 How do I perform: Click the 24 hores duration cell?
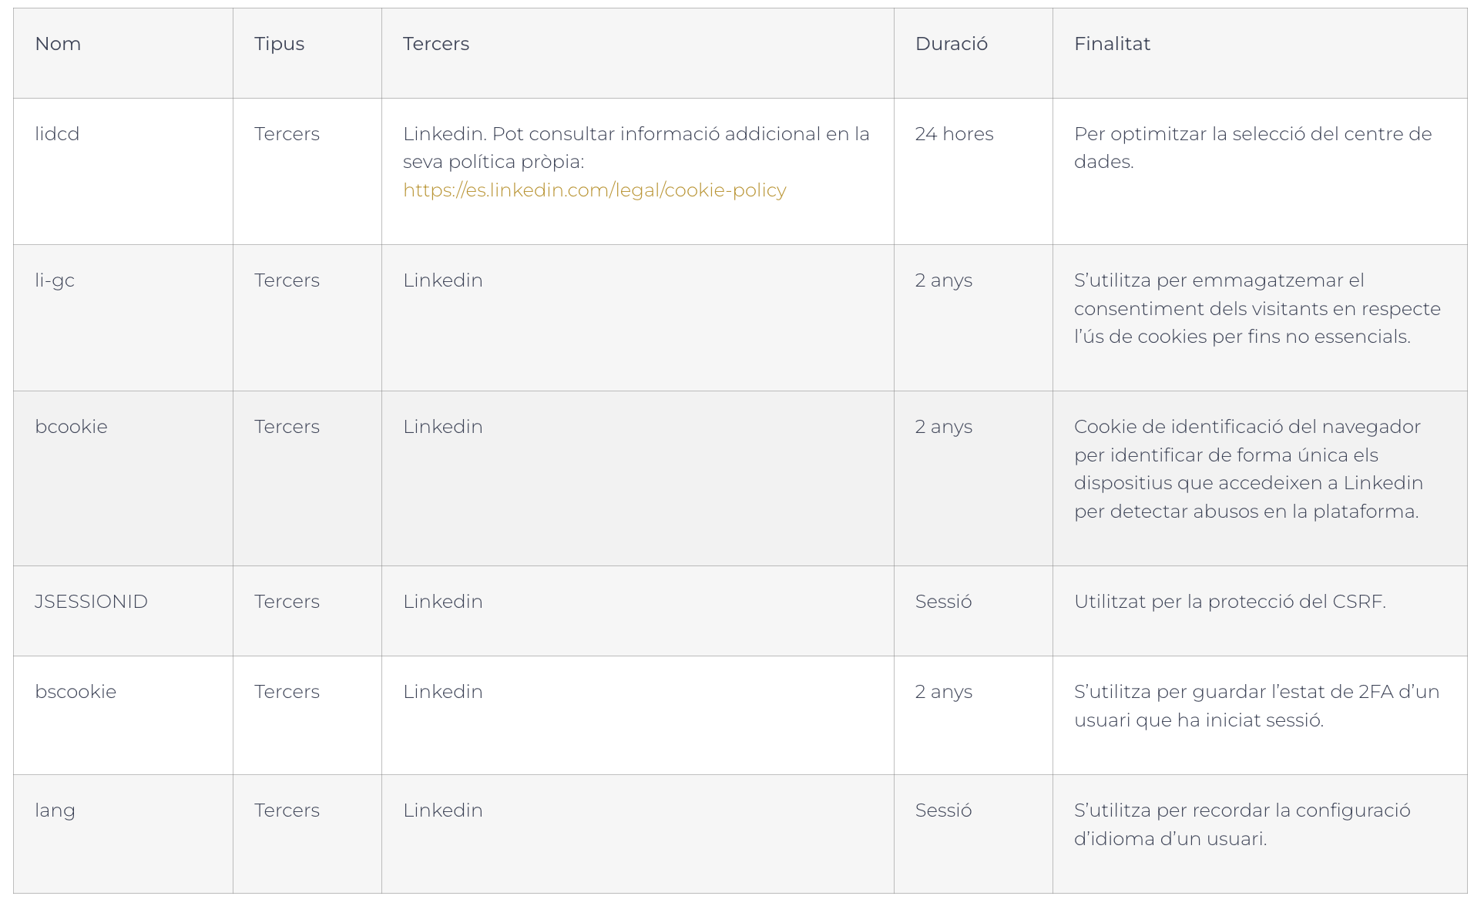954,134
